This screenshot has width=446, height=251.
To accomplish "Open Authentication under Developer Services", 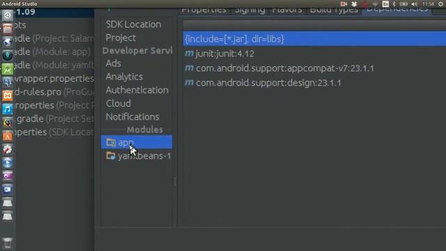I will (137, 90).
